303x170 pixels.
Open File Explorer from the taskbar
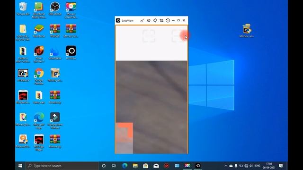click(x=135, y=166)
